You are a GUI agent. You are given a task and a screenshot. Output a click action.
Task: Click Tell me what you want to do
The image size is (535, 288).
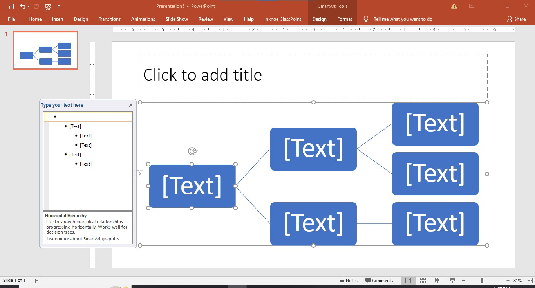click(403, 19)
